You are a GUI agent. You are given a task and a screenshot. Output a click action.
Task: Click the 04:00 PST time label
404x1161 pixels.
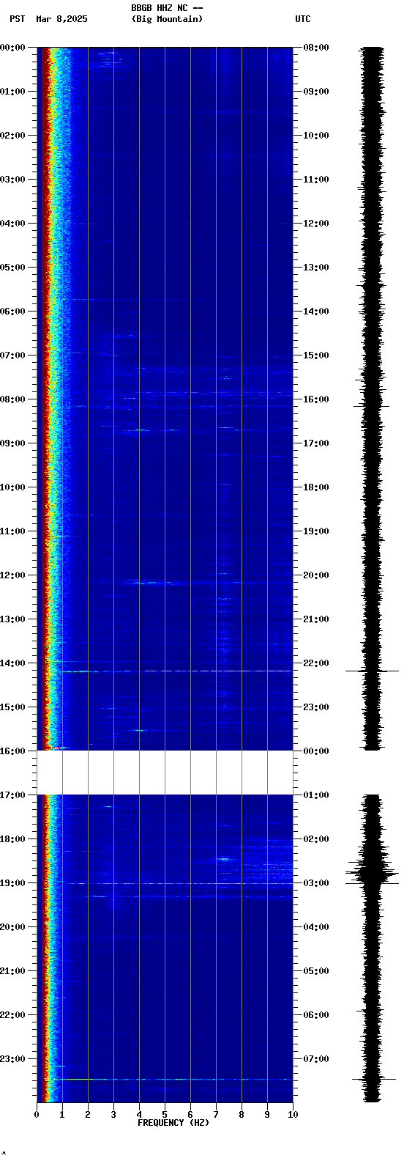click(x=12, y=224)
